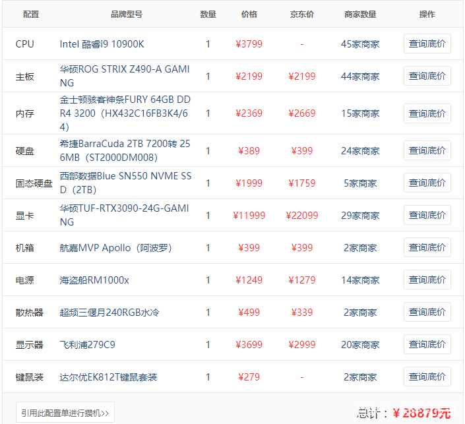Open 希捷BarraCuda 2TB hard drive product
Viewport: 465px width, 424px height.
click(125, 150)
